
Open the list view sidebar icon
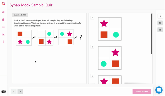click(x=3, y=27)
